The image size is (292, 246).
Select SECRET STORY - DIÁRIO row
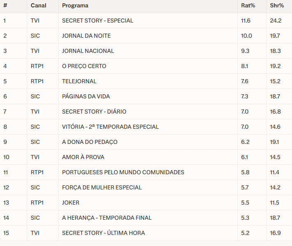click(94, 112)
